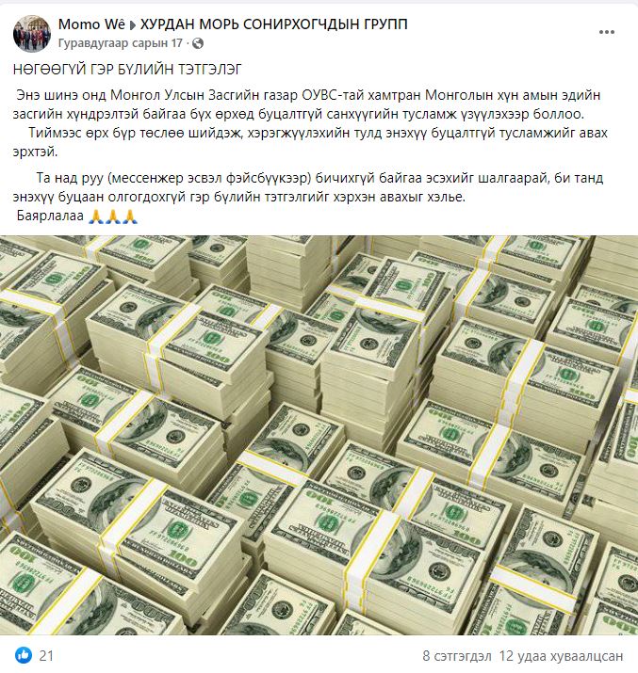638x673 pixels.
Task: Click the middle praying hands emoji
Action: tap(112, 216)
